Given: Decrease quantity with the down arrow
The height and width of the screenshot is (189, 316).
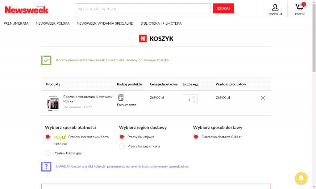Looking at the screenshot, I should point(194,102).
